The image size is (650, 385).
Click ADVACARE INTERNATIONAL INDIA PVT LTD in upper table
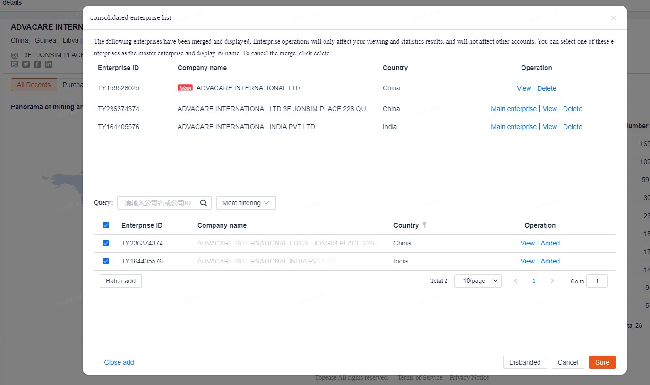click(246, 127)
